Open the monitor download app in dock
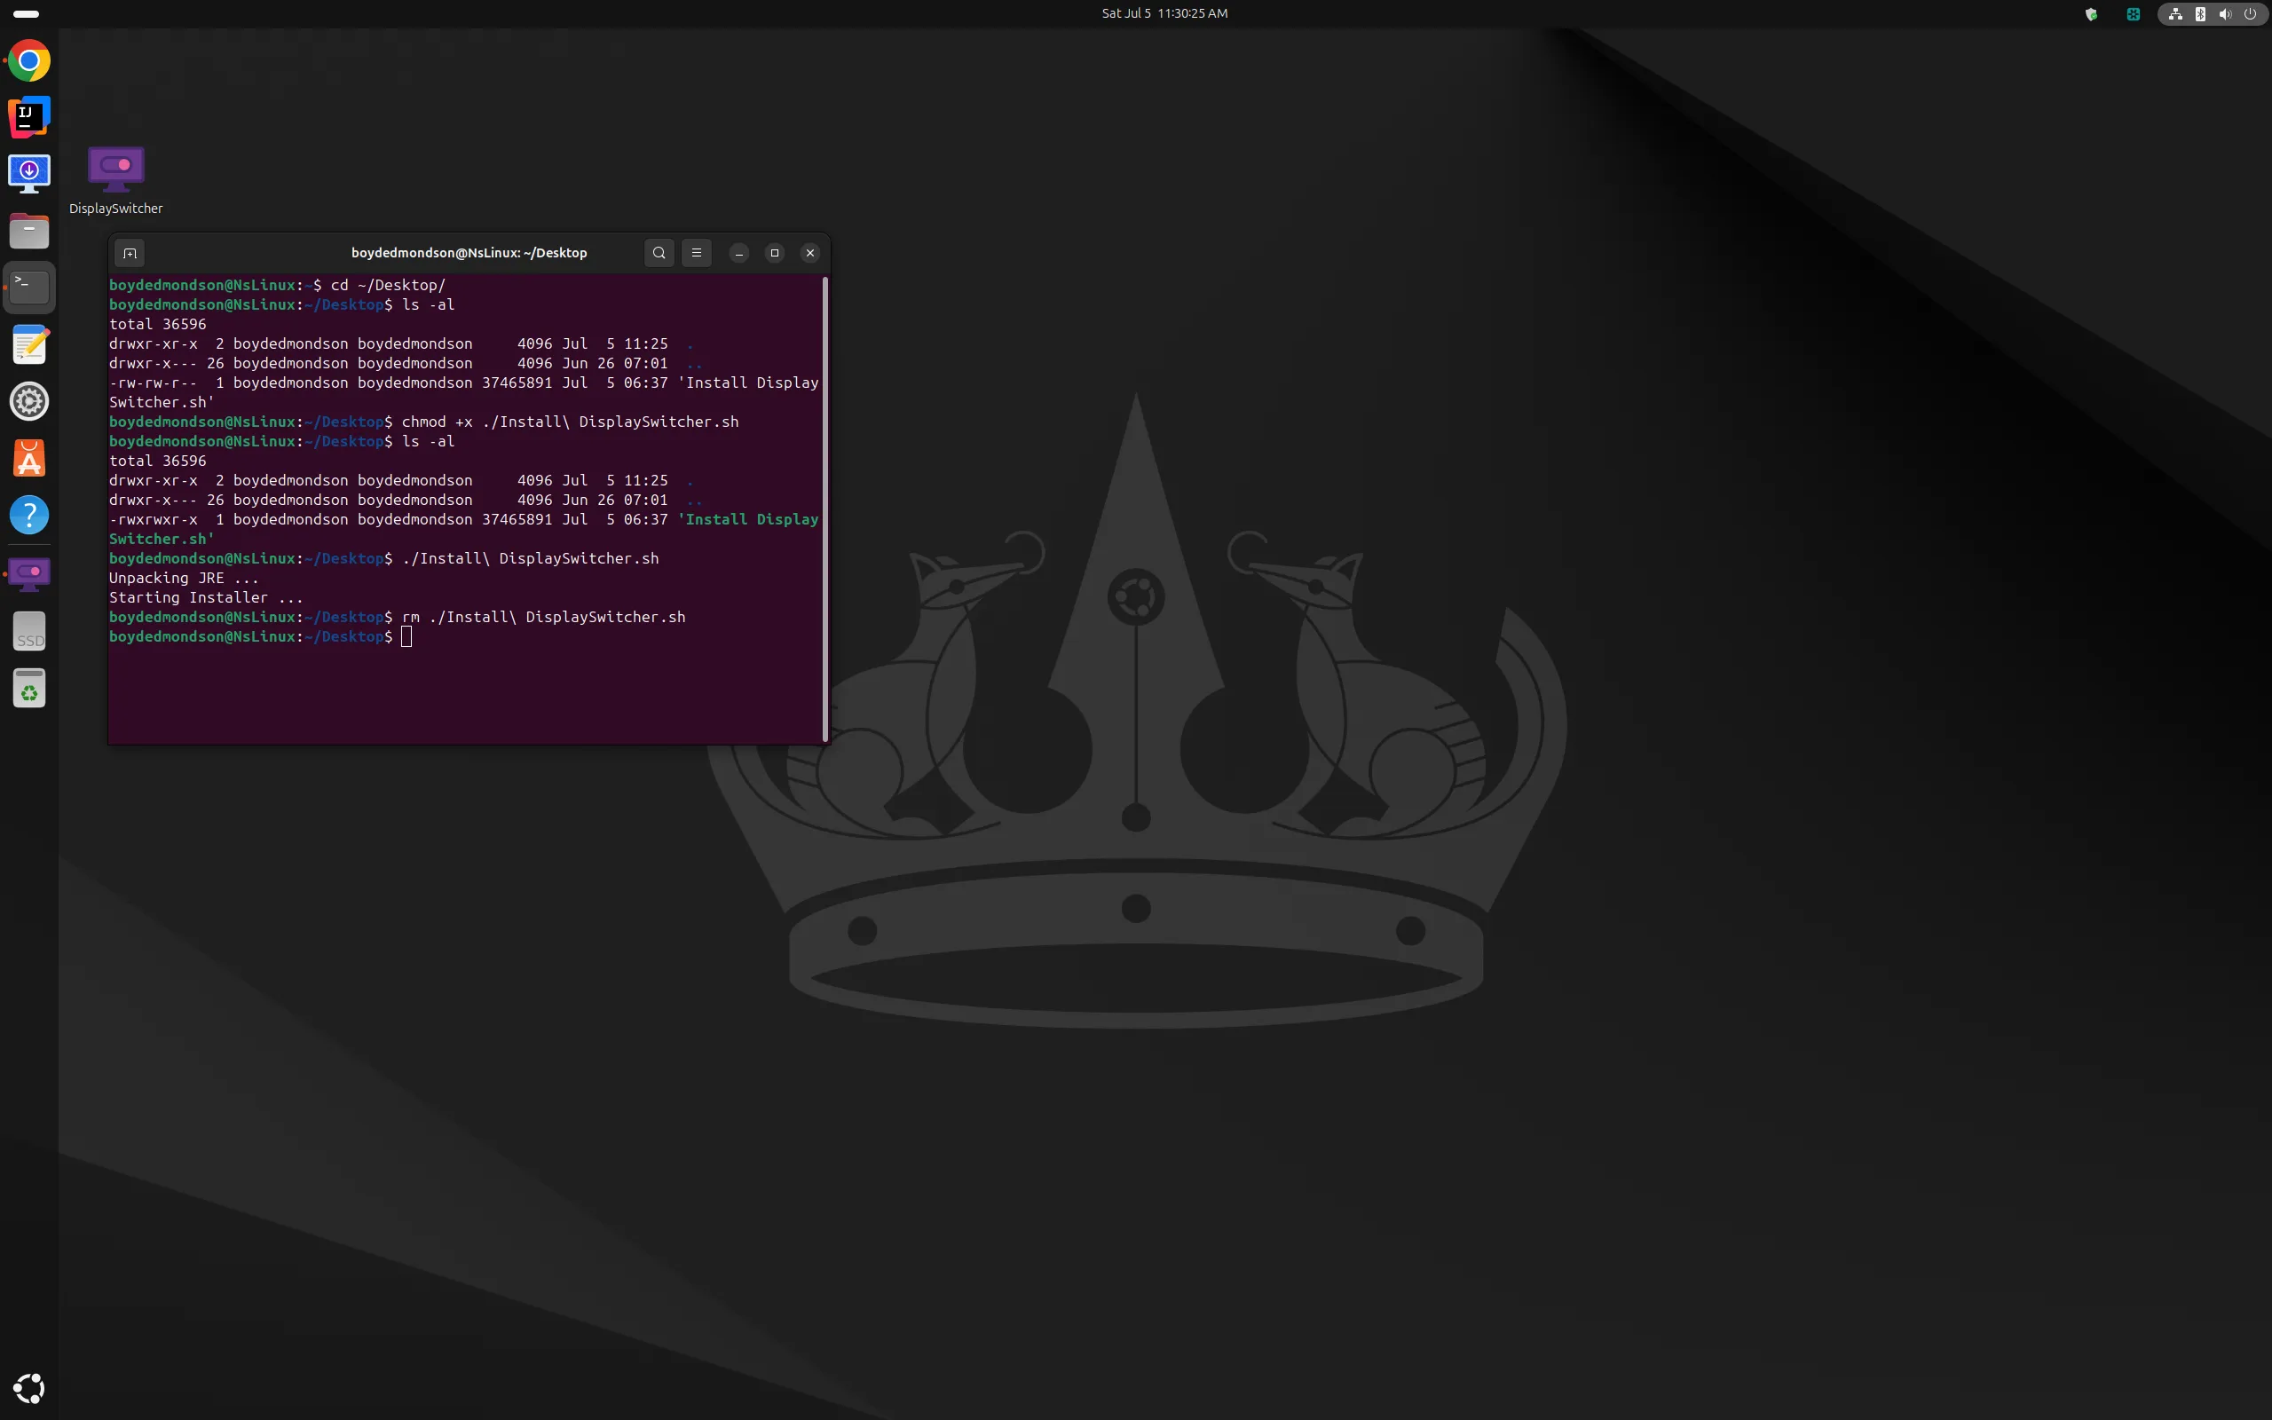Image resolution: width=2272 pixels, height=1420 pixels. 29,174
